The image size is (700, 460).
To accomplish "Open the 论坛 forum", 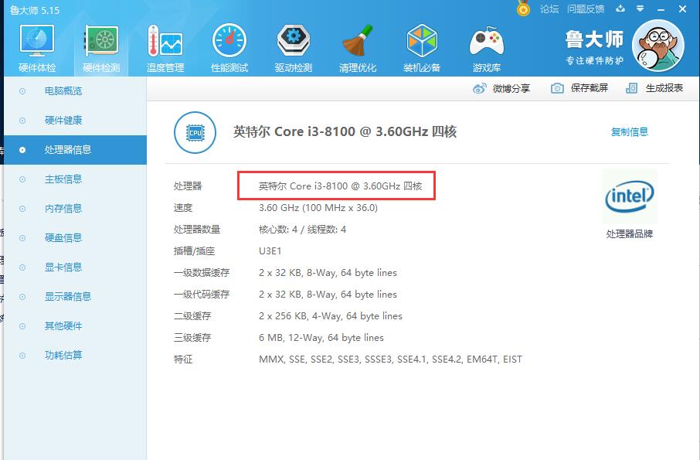I will [550, 9].
